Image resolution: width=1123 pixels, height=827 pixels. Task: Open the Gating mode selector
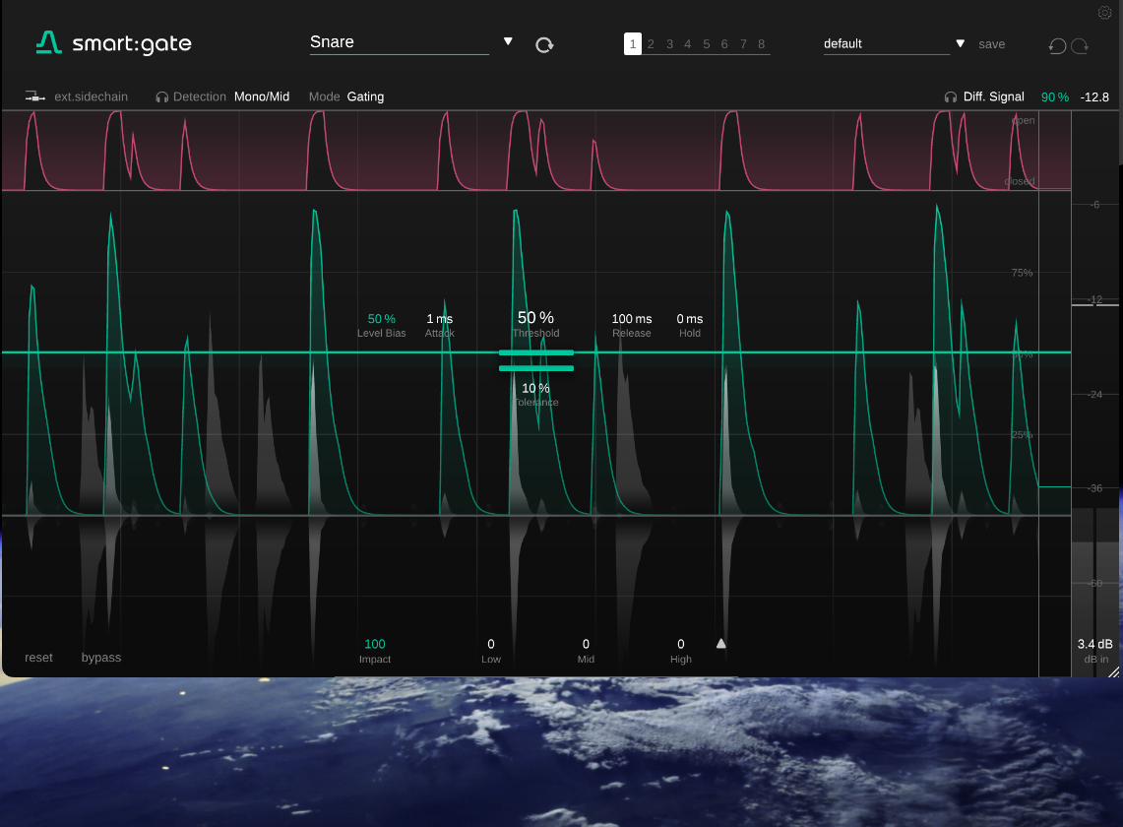tap(365, 97)
